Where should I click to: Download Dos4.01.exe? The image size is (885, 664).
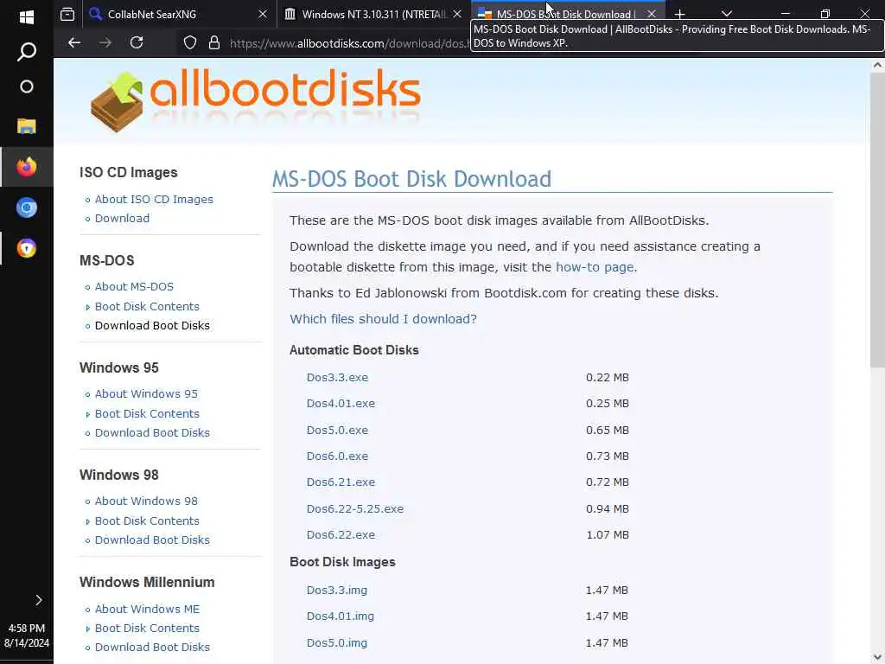[x=341, y=404]
